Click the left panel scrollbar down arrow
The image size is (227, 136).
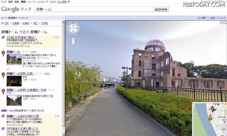click(x=63, y=135)
